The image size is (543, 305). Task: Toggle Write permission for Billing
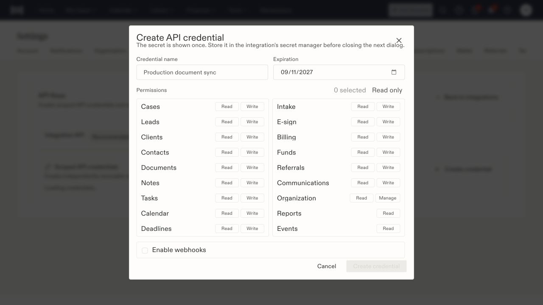388,137
